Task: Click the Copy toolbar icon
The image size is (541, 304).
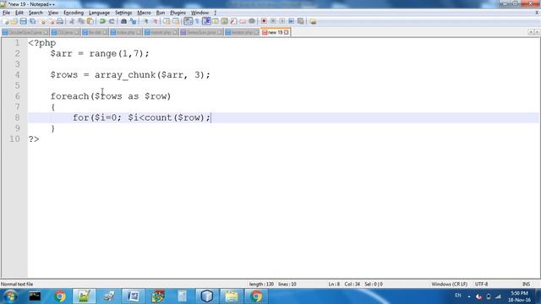Action: (x=81, y=21)
